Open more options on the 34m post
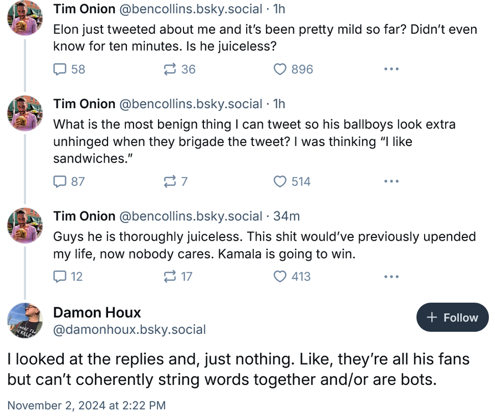The image size is (495, 416). pos(391,276)
